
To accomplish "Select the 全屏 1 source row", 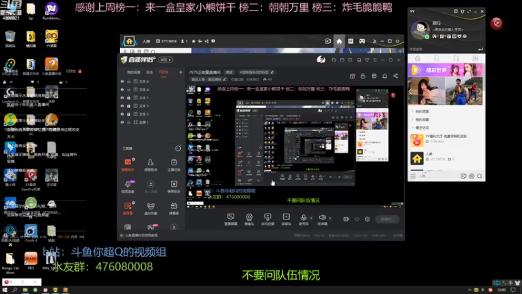I will (x=151, y=122).
